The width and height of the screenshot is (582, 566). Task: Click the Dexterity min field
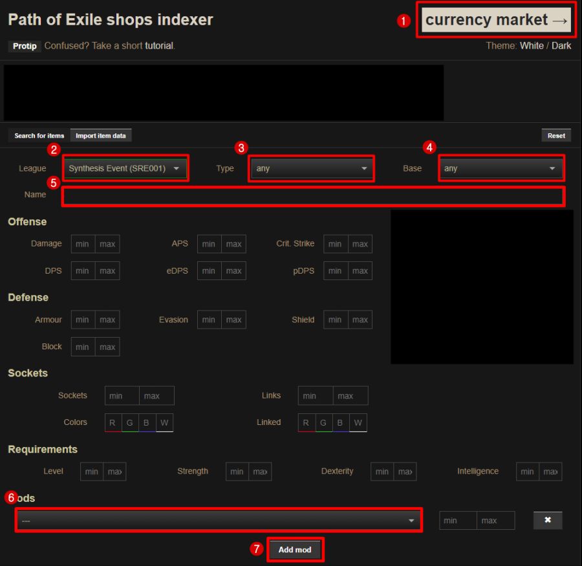coord(382,472)
